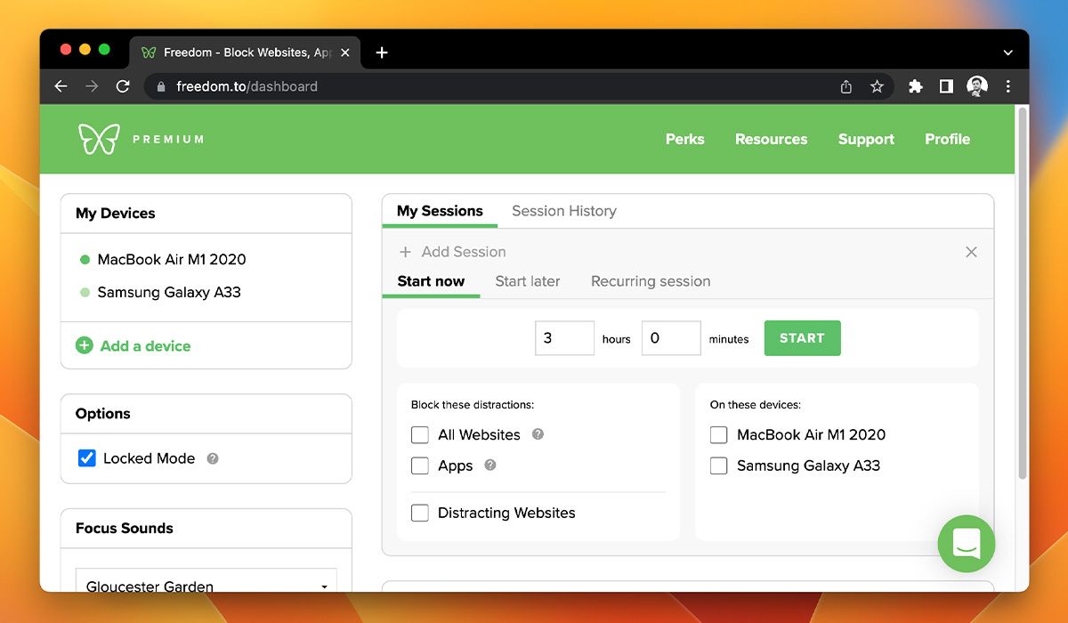Toggle the browser side panel icon
Viewport: 1068px width, 623px height.
(946, 86)
